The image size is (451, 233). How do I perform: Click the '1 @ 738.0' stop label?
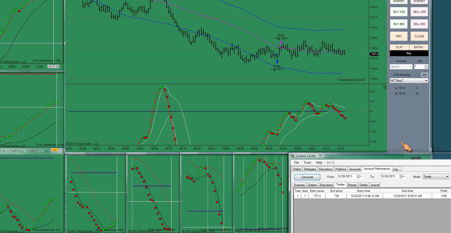point(281,38)
